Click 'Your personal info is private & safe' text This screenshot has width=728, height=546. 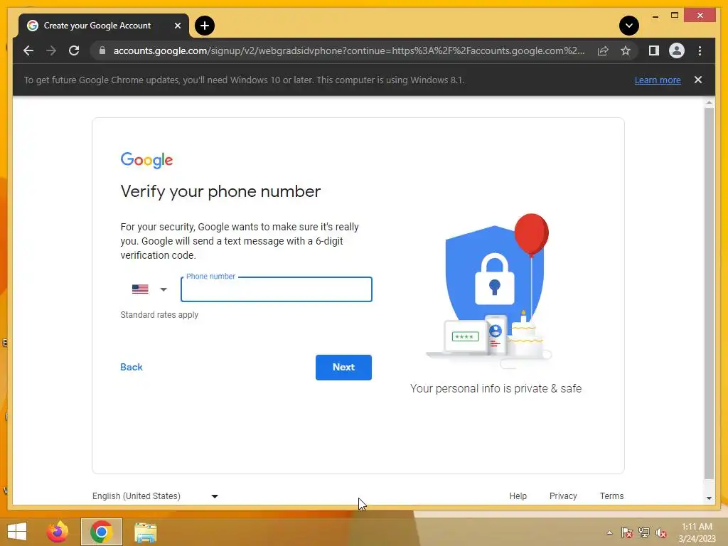[x=496, y=389]
